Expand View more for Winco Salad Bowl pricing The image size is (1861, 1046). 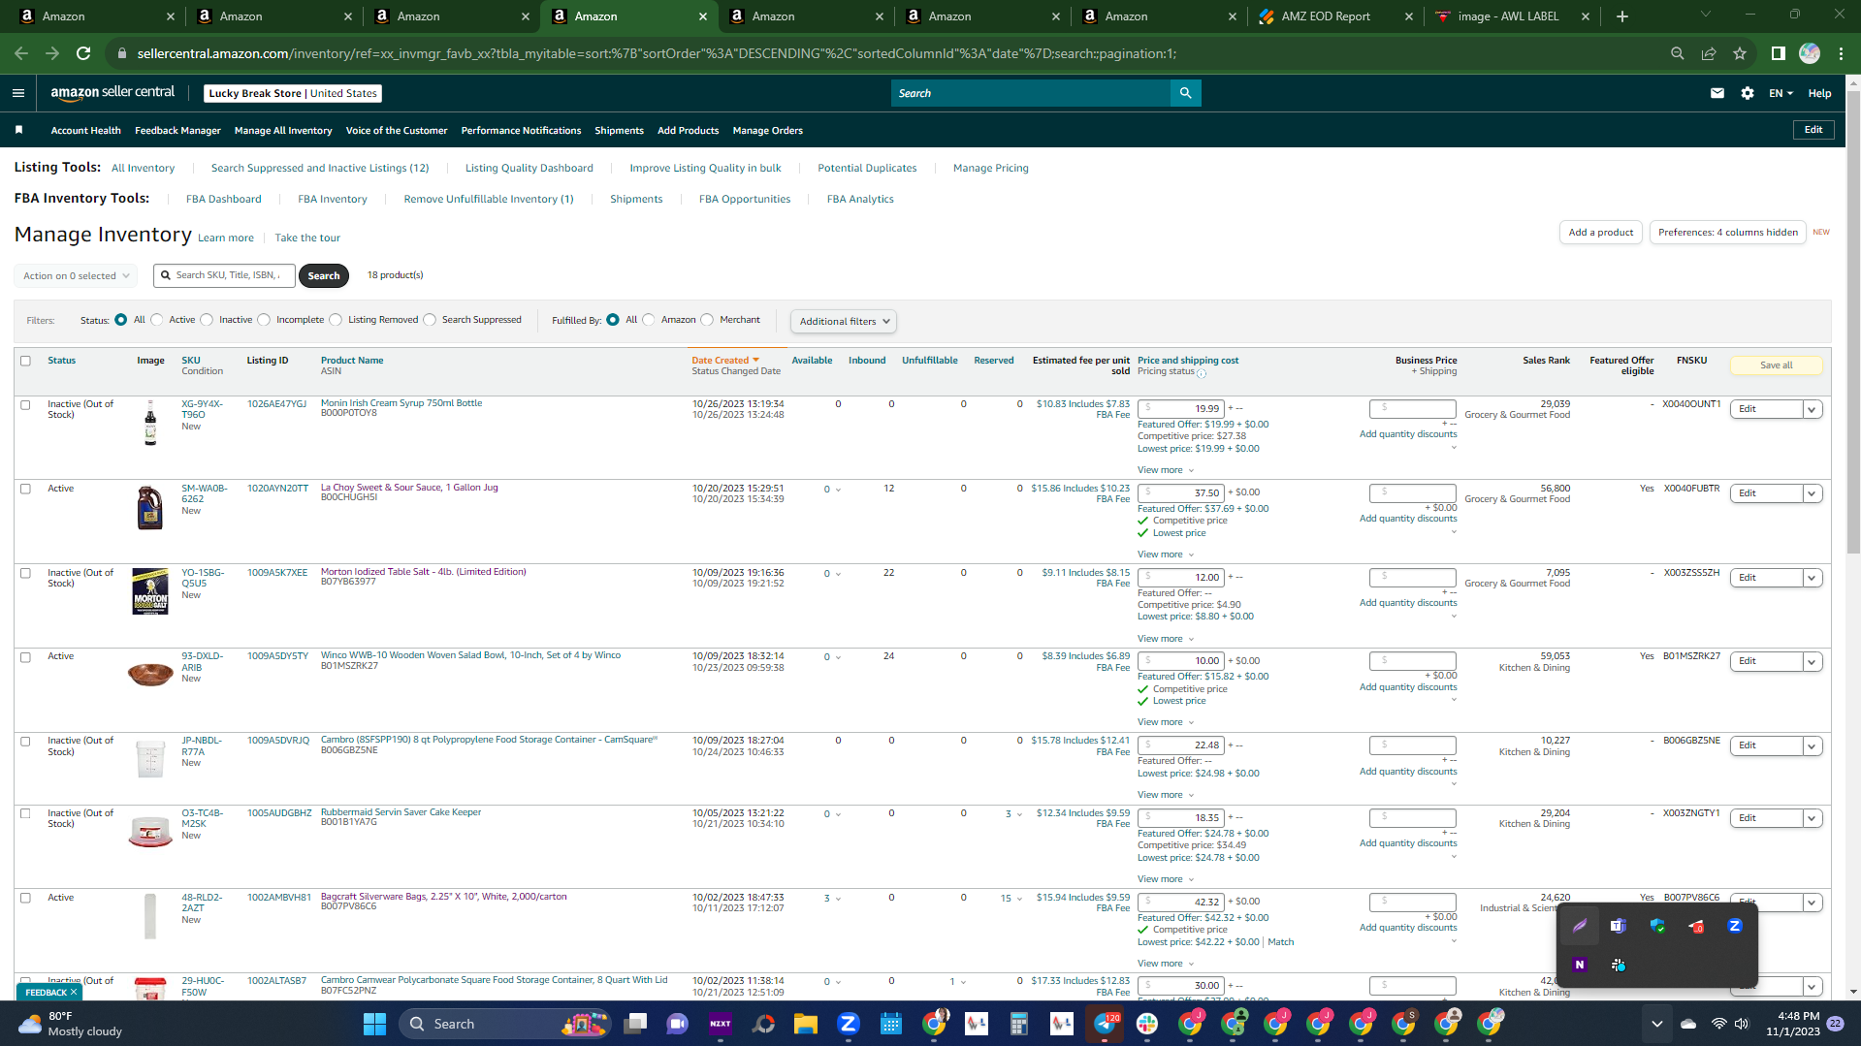click(x=1165, y=722)
